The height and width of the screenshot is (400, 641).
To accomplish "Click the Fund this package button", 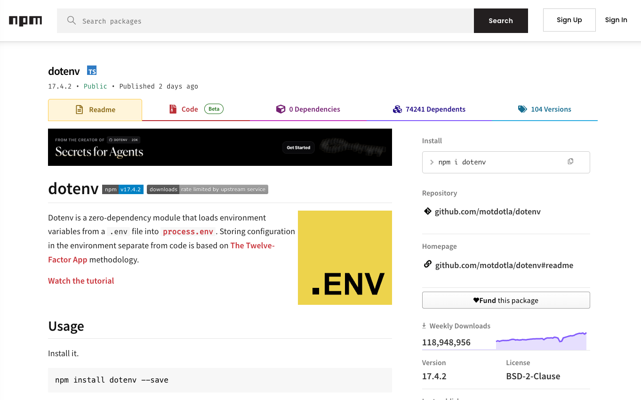I will (506, 300).
